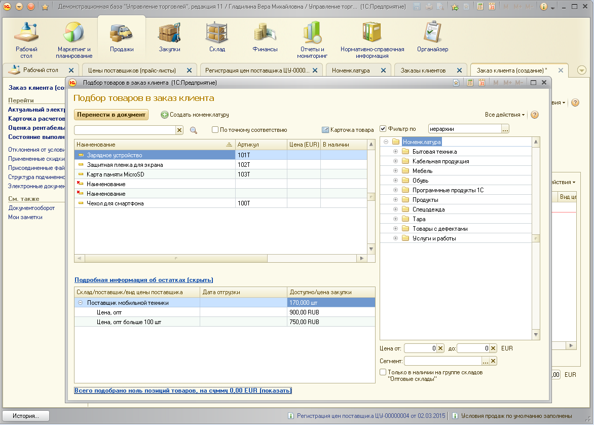The height and width of the screenshot is (425, 594).
Task: Open Мои заметки link in sidebar
Action: tap(25, 217)
